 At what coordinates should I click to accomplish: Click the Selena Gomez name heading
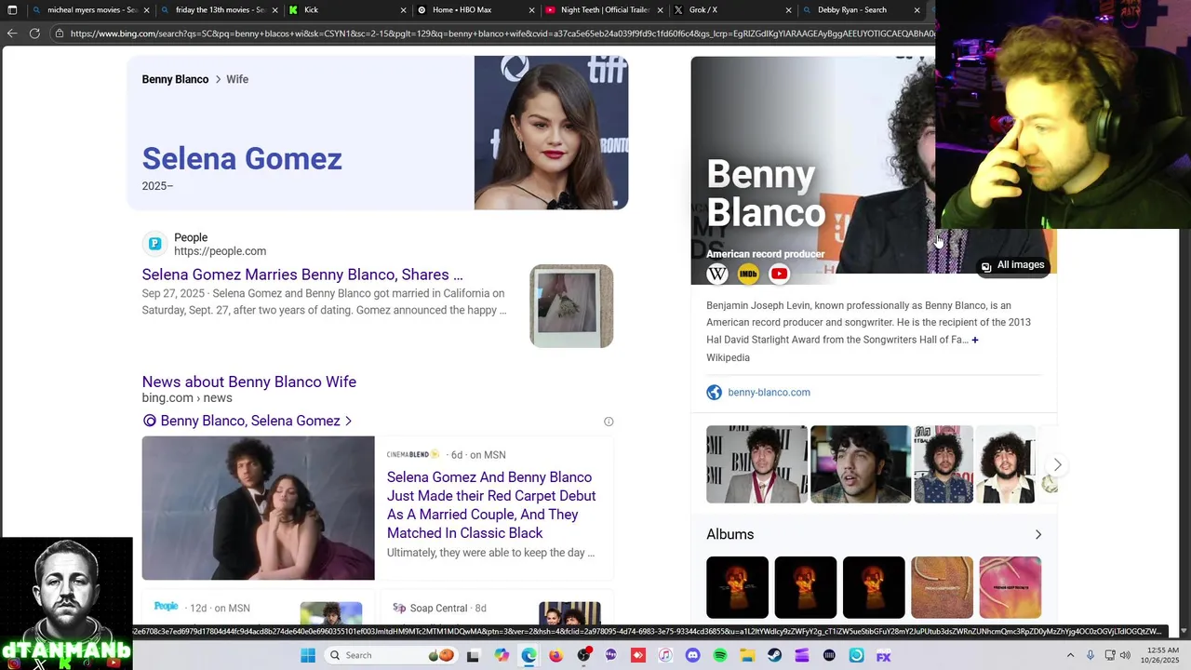(242, 159)
